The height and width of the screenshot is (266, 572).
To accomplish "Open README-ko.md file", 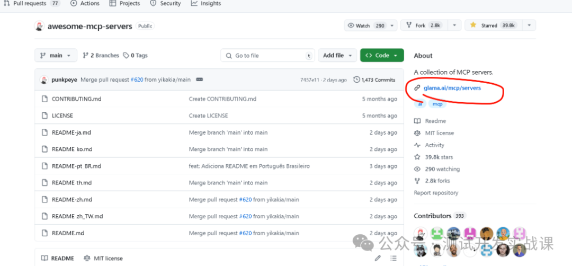I will tap(72, 149).
